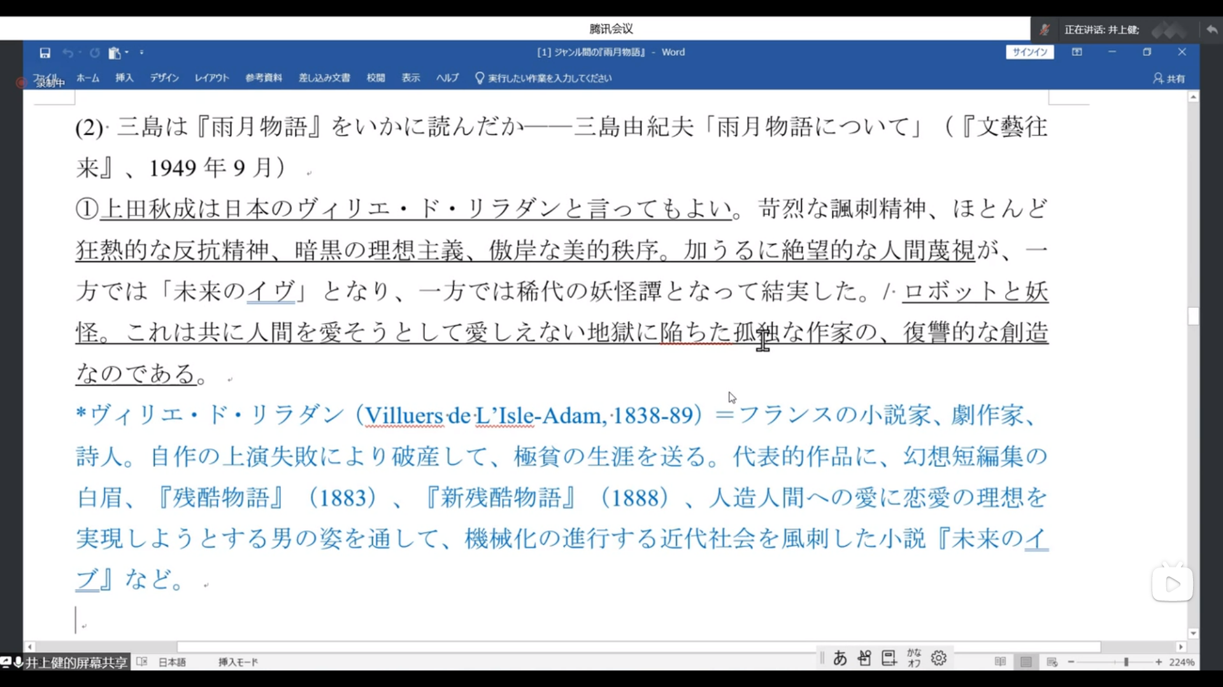Open the ribbon display options icon
This screenshot has width=1223, height=687.
coord(1076,52)
